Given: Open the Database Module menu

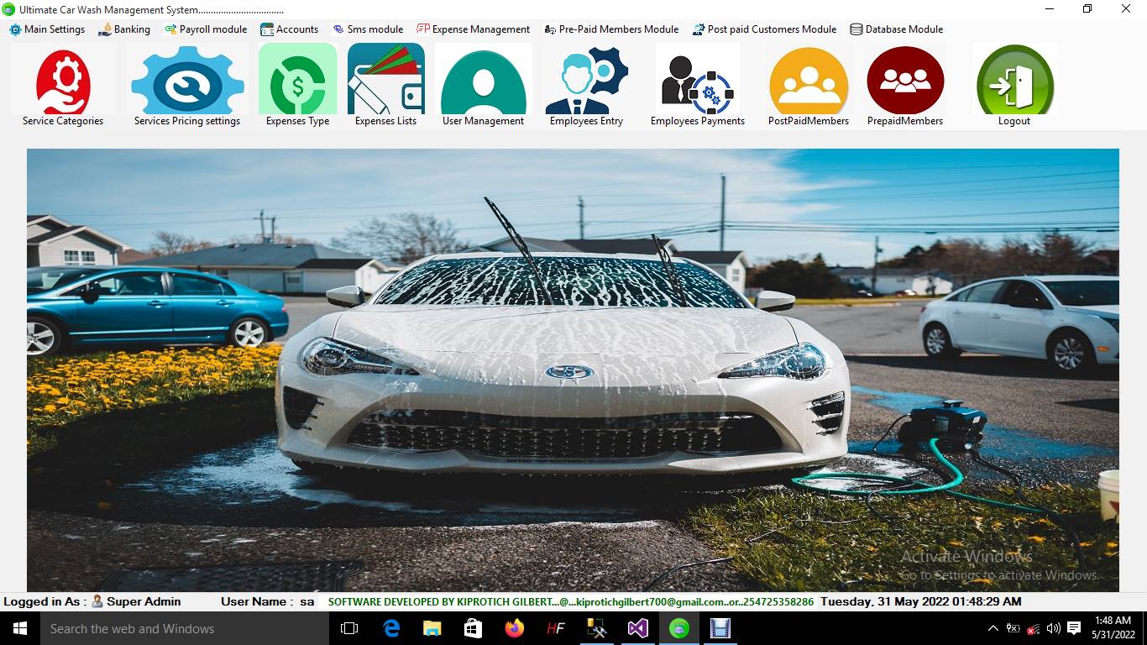Looking at the screenshot, I should pos(897,29).
